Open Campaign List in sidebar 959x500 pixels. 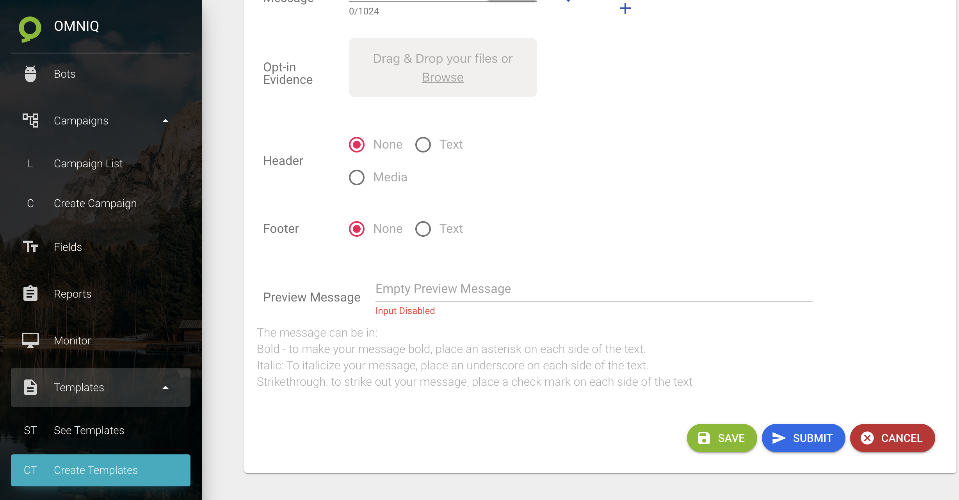click(88, 164)
